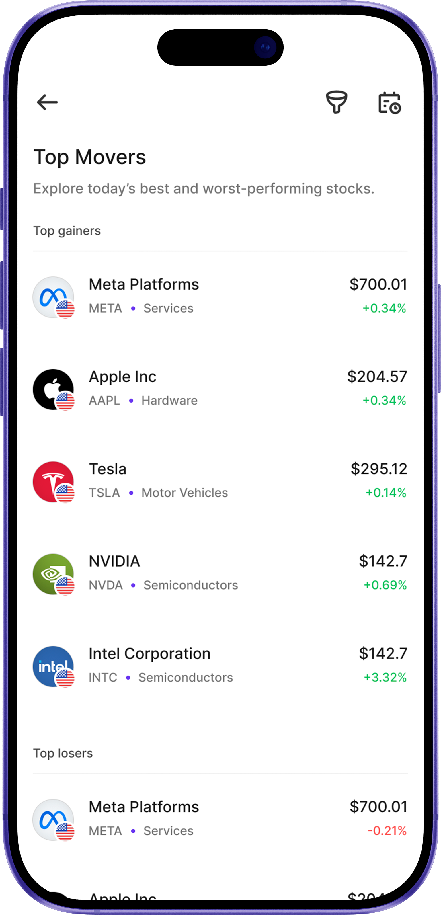Tap the back arrow icon
This screenshot has width=441, height=915.
[x=47, y=102]
